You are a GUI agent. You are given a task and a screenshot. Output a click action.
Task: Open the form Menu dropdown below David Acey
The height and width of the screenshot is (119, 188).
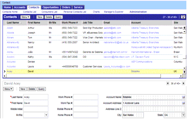point(8,89)
